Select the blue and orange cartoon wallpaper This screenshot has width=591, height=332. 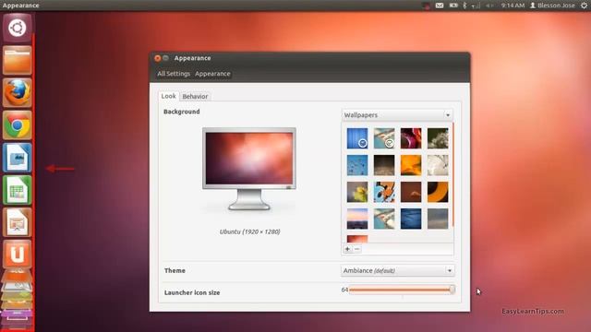pyautogui.click(x=384, y=192)
